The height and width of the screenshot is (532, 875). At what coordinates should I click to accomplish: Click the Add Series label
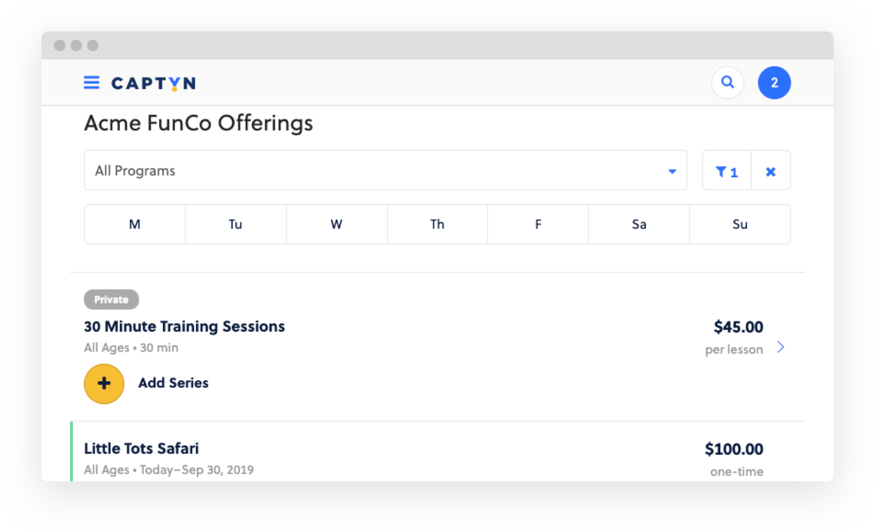[173, 383]
